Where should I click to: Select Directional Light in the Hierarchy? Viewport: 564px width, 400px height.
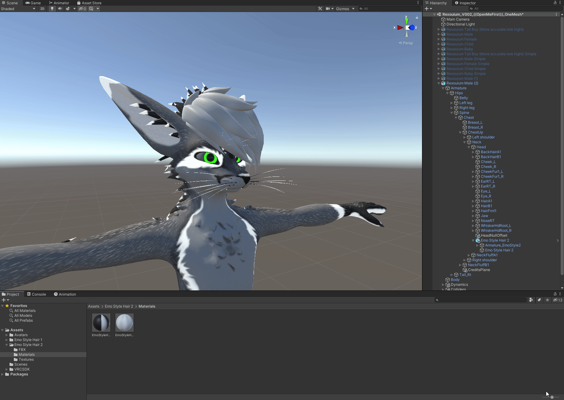460,24
